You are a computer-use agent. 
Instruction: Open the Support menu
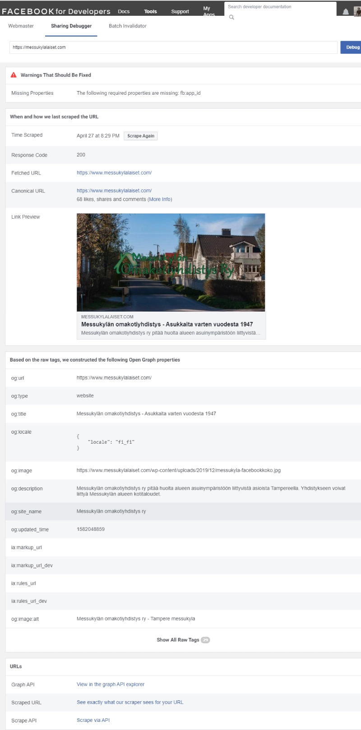click(180, 11)
